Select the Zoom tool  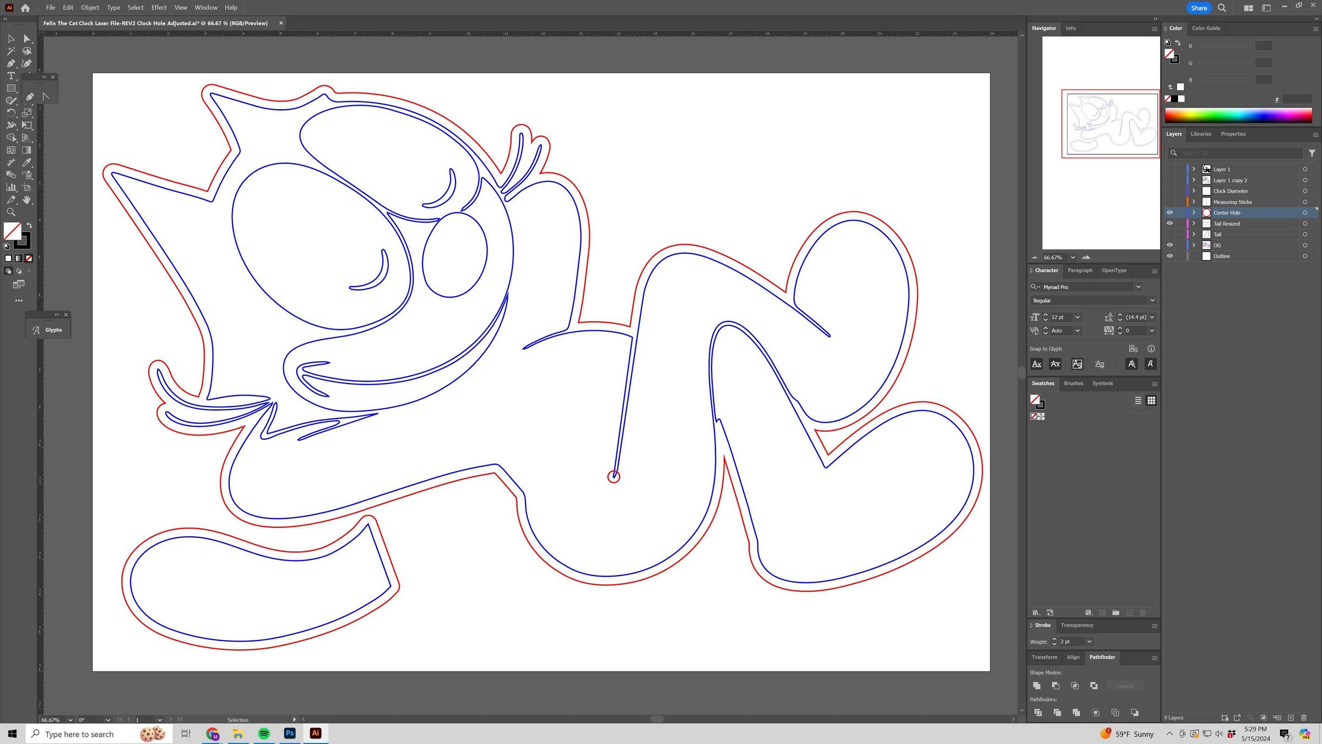10,213
